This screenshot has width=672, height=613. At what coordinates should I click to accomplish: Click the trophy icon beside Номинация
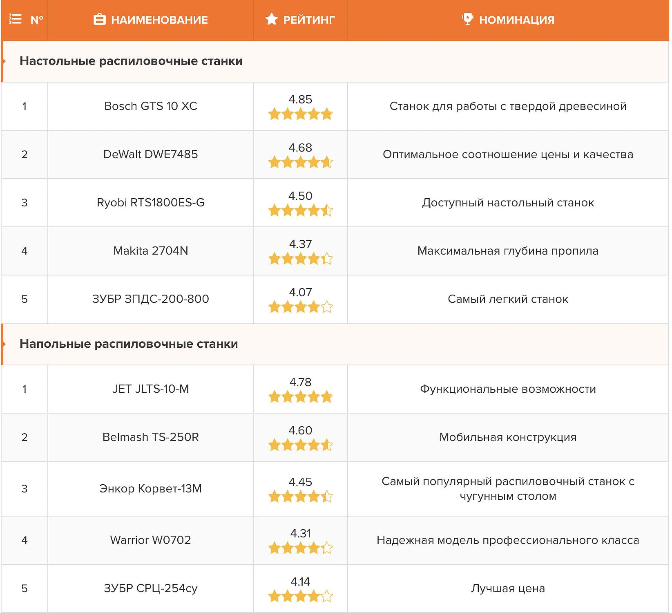point(467,19)
